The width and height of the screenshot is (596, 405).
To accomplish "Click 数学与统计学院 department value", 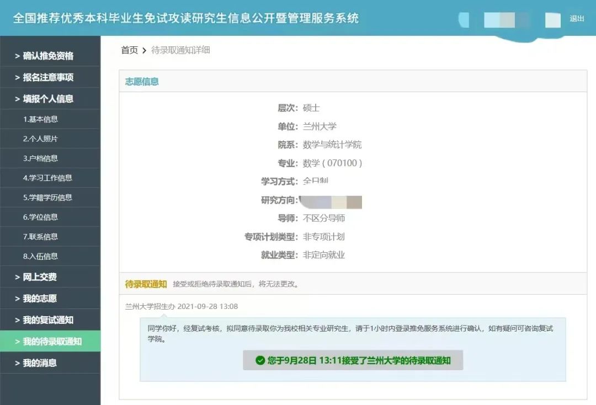I will click(332, 145).
